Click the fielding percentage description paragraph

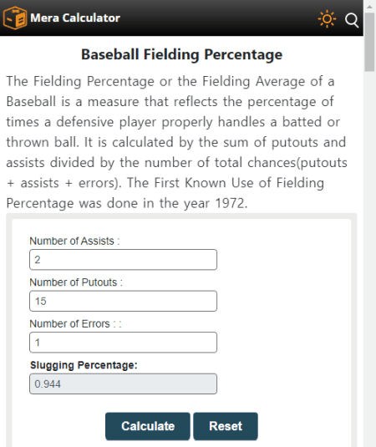177,142
